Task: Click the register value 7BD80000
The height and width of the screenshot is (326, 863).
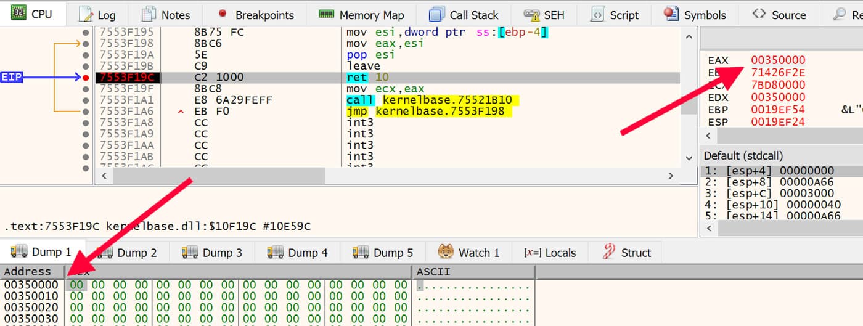Action: click(778, 85)
